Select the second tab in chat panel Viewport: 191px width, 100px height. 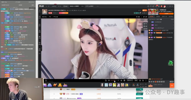[x=158, y=16]
